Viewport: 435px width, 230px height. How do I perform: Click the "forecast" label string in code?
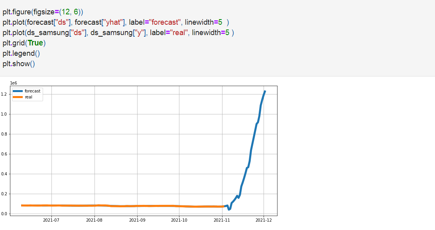tap(165, 22)
